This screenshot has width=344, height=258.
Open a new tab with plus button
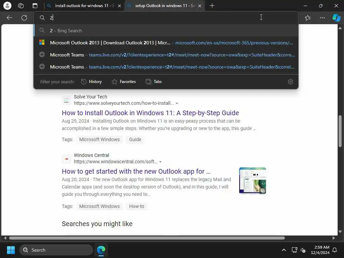pos(212,6)
